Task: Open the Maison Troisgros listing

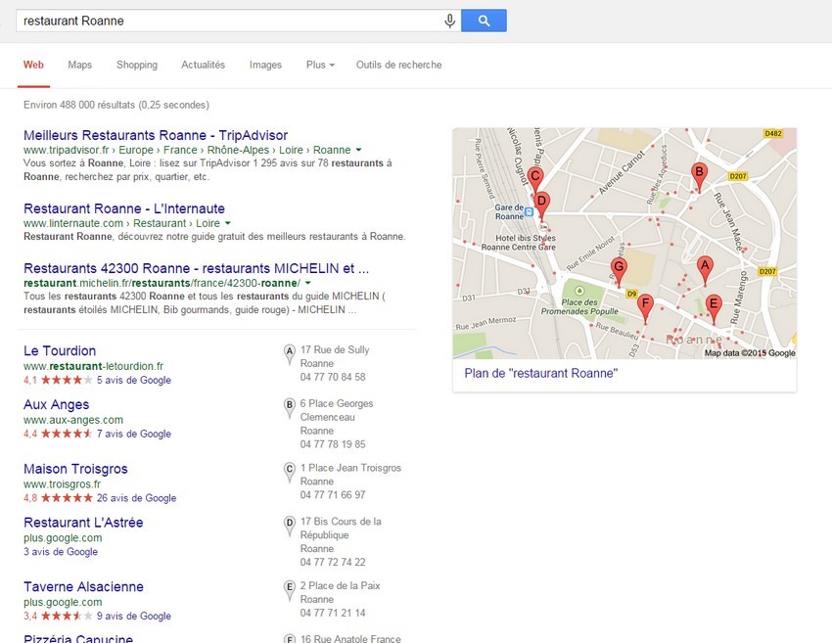Action: tap(75, 469)
